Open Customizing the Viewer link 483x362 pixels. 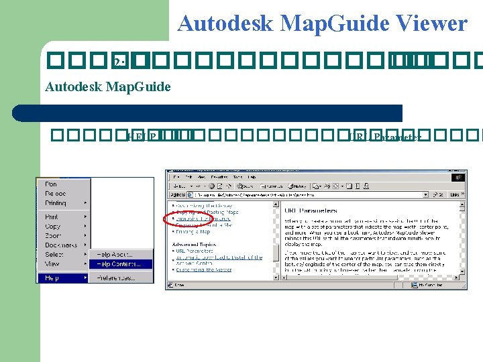point(204,269)
